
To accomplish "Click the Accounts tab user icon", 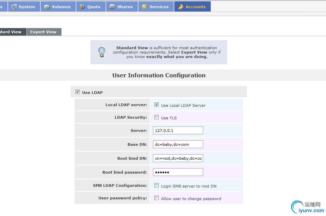I will pos(180,7).
